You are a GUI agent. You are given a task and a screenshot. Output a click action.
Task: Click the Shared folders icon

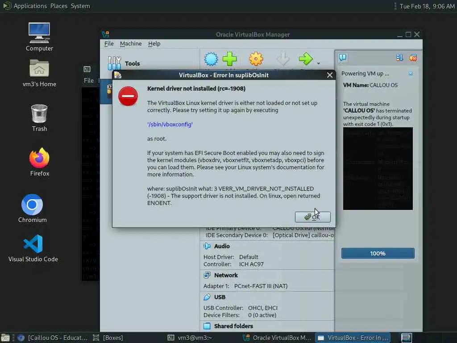tap(207, 326)
